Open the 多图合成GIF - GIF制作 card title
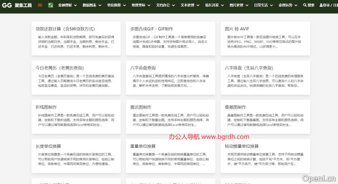This screenshot has width=338, height=184. coord(151,29)
